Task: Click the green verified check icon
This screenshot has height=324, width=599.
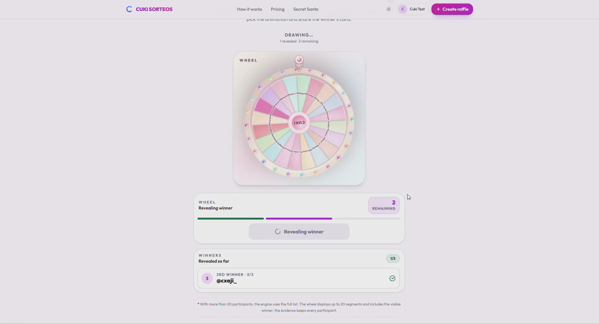Action: click(392, 278)
